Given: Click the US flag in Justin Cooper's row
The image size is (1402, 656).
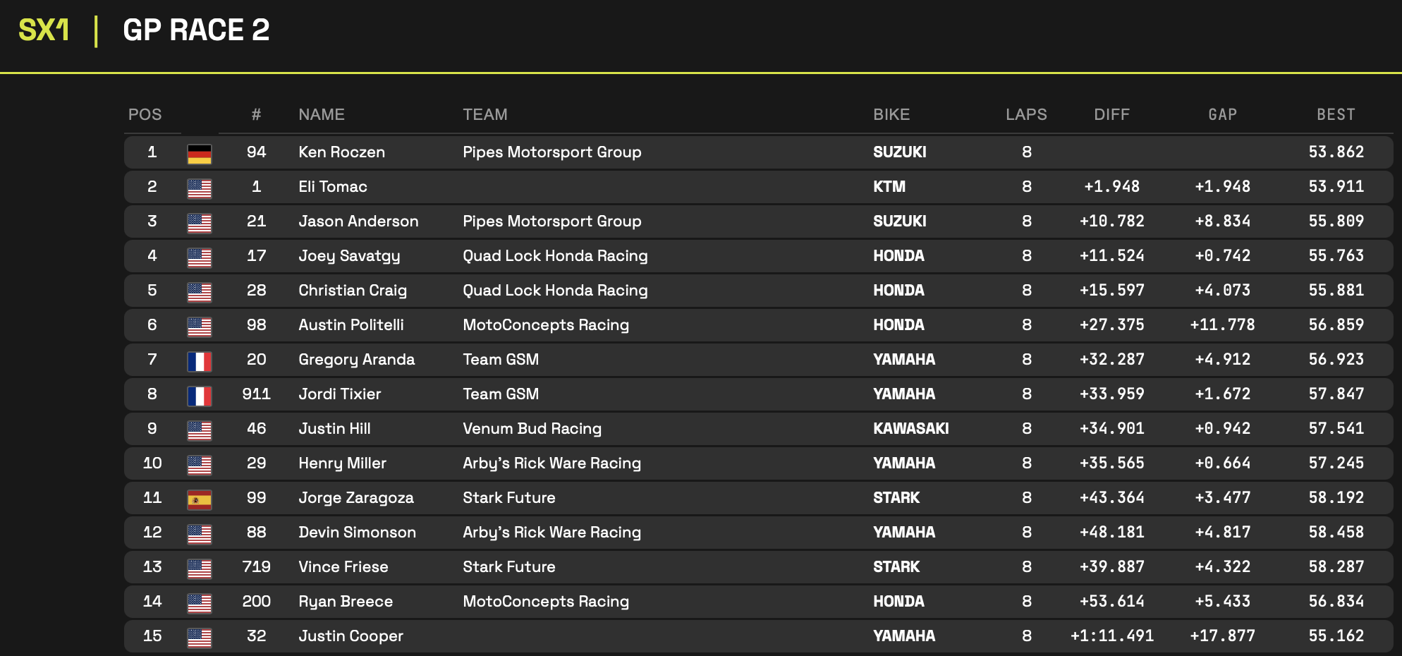Looking at the screenshot, I should (200, 637).
